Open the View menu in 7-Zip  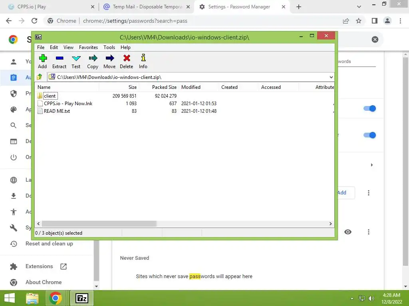click(68, 47)
